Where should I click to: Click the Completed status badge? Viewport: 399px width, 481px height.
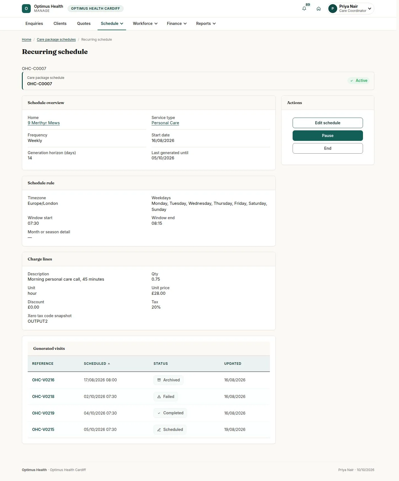[170, 413]
